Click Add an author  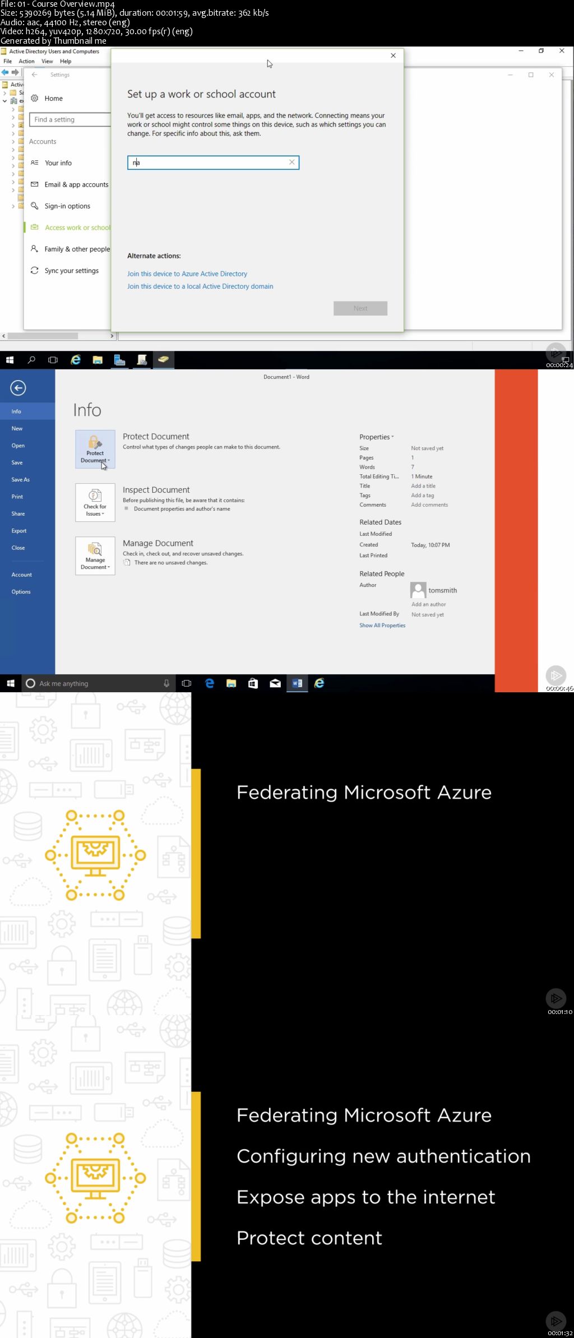(429, 604)
